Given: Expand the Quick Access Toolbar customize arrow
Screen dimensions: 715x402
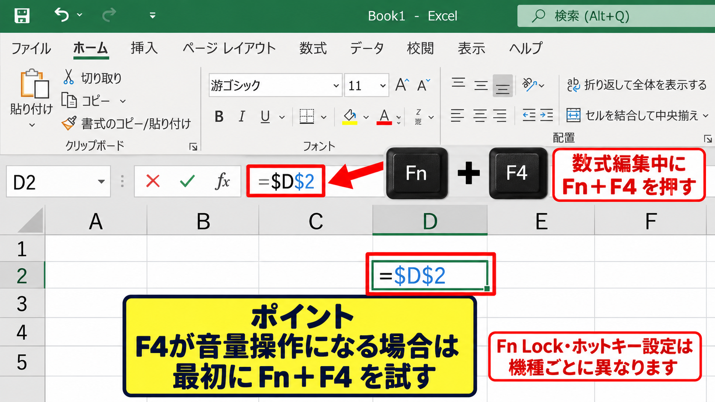Looking at the screenshot, I should 153,16.
